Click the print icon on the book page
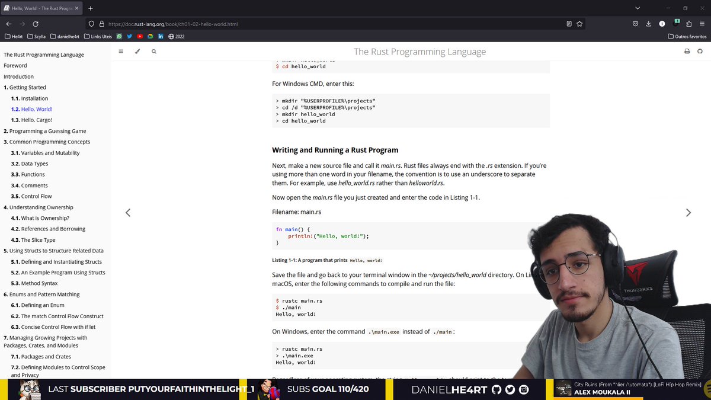 (x=687, y=51)
